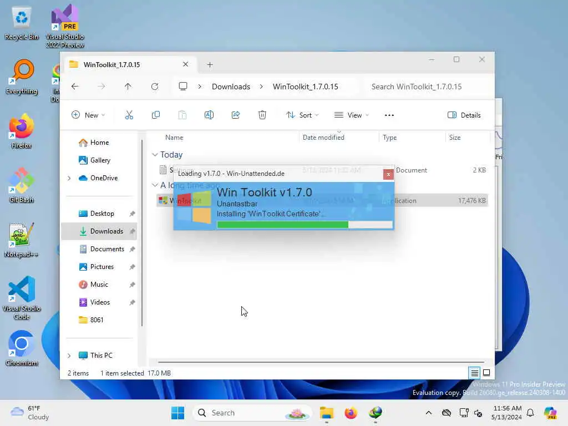Viewport: 568px width, 426px height.
Task: Open the New item dropdown
Action: point(88,115)
